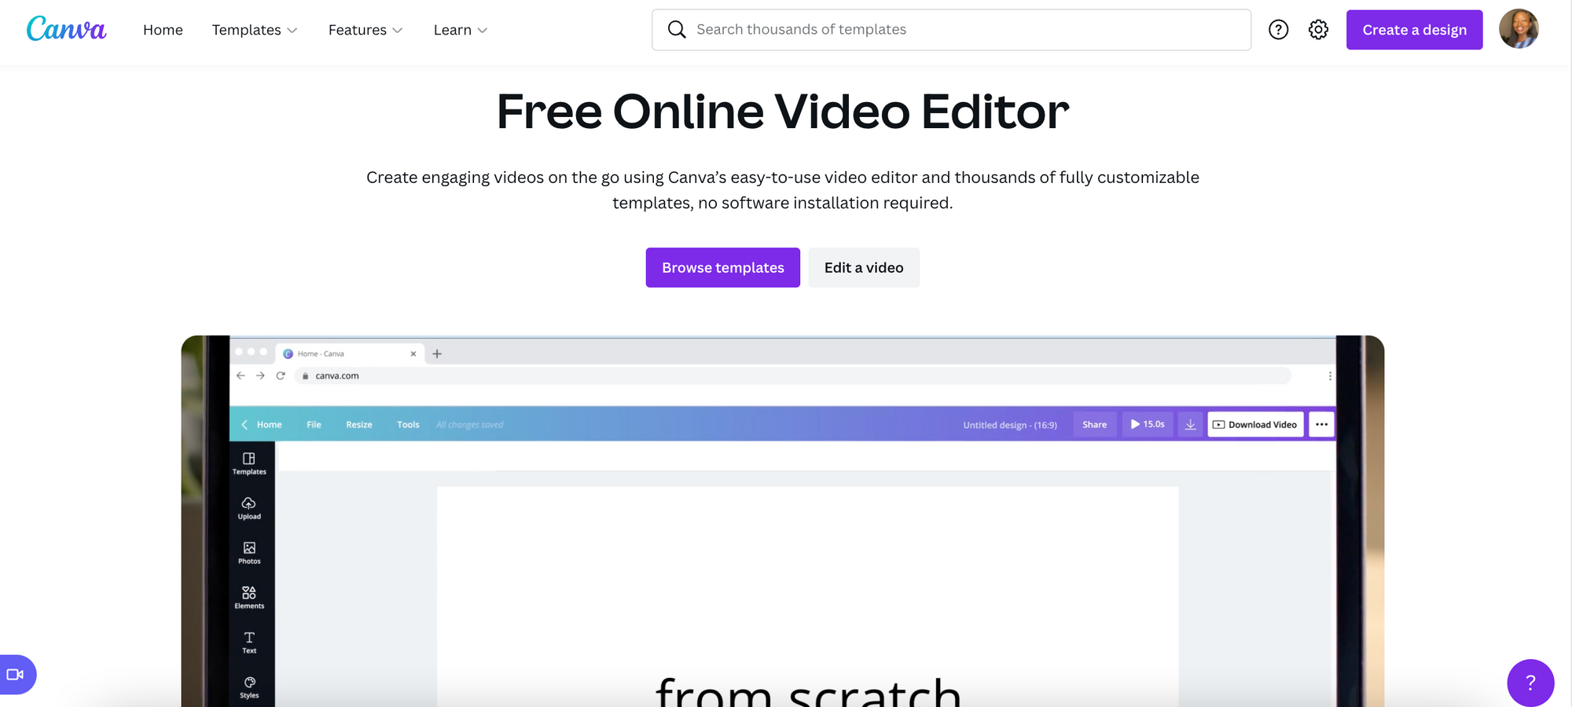This screenshot has height=707, width=1572.
Task: Expand the Templates dropdown menu
Action: pos(255,30)
